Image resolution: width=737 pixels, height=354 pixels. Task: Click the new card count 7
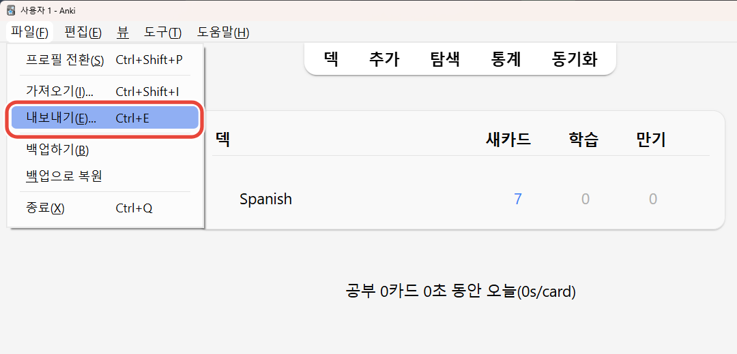pos(517,199)
